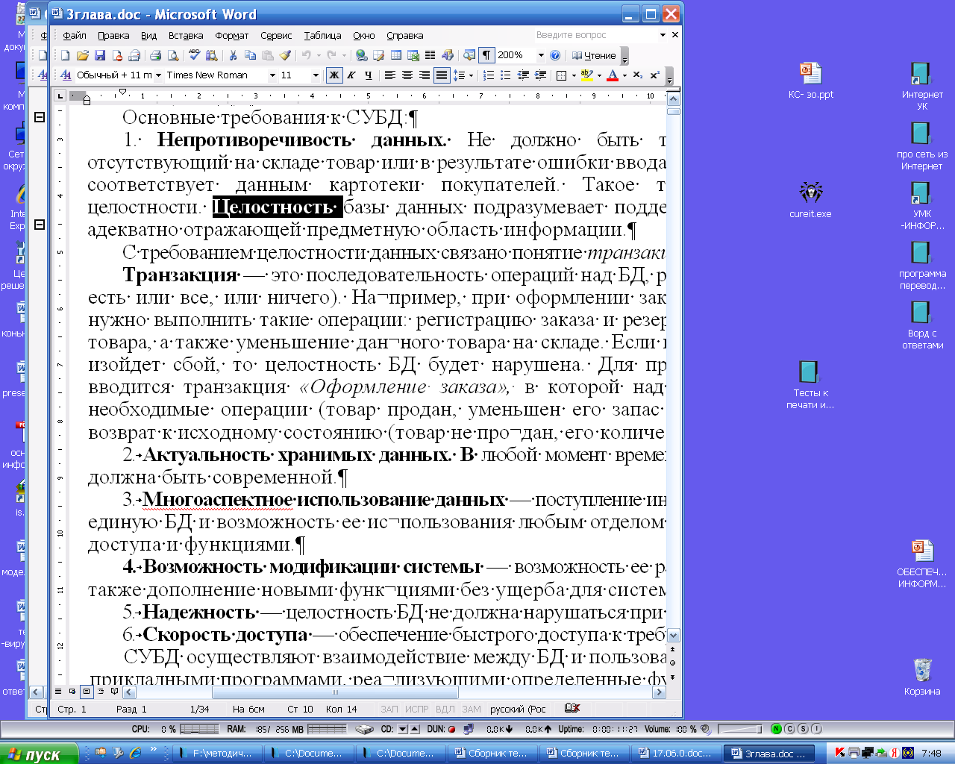Toggle the ЗАП indicator in status bar
This screenshot has height=764, width=955.
(x=389, y=709)
